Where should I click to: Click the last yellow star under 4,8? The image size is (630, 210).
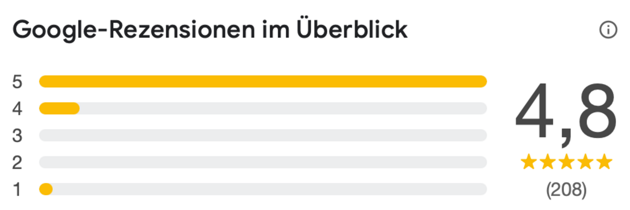pyautogui.click(x=603, y=162)
